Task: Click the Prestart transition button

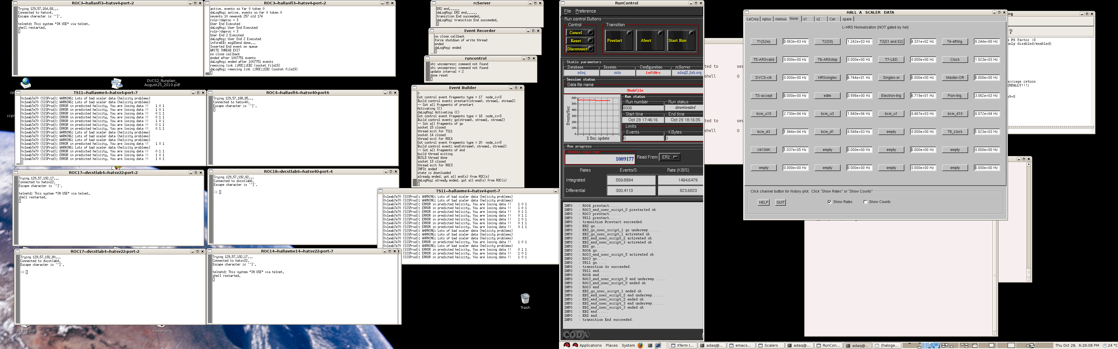Action: [x=619, y=40]
